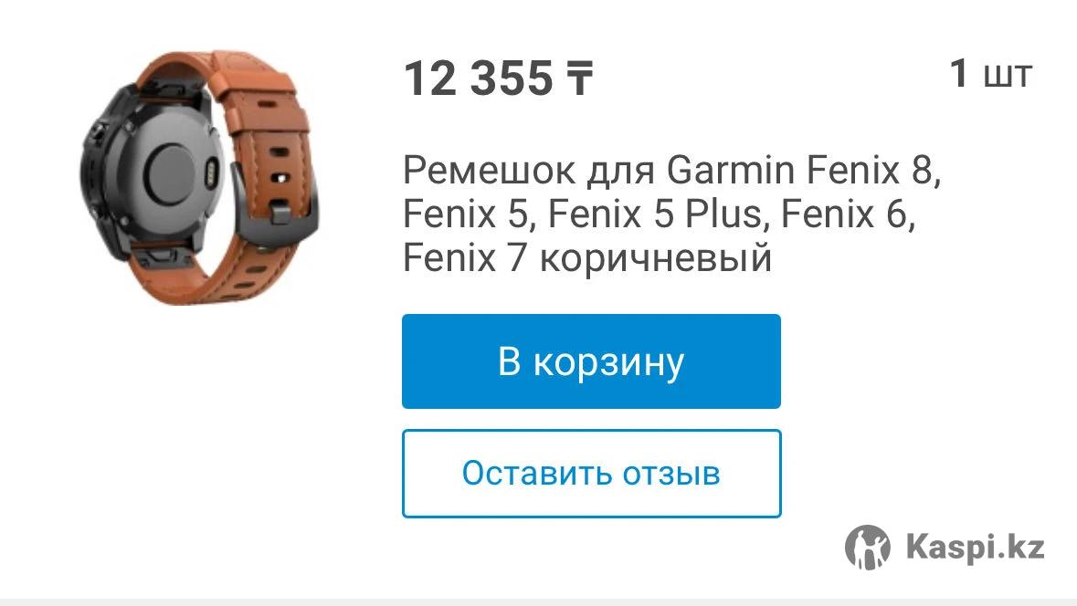The width and height of the screenshot is (1077, 606).
Task: Click the gray divider strip at bottom
Action: coord(539,601)
